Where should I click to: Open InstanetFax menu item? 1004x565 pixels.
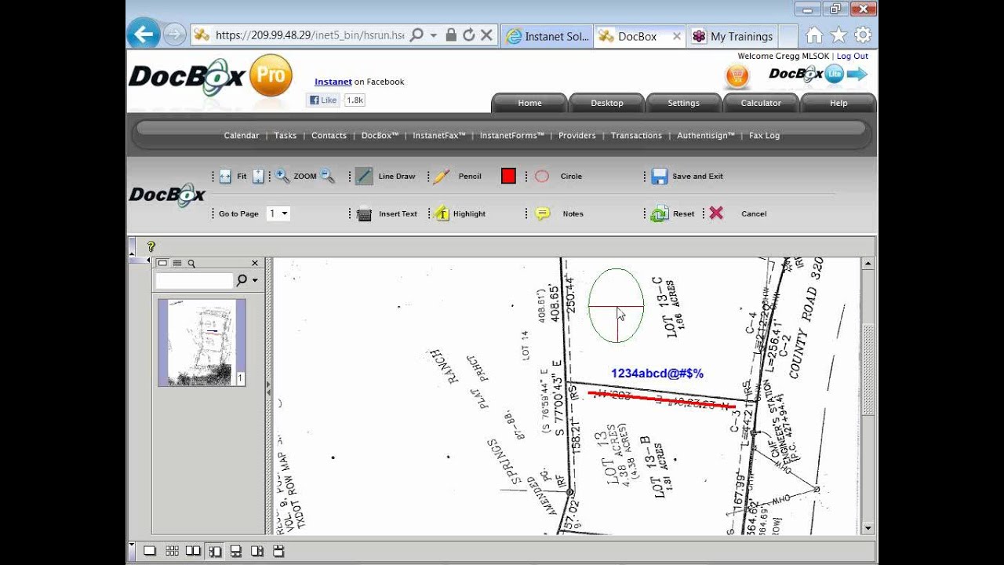coord(439,136)
